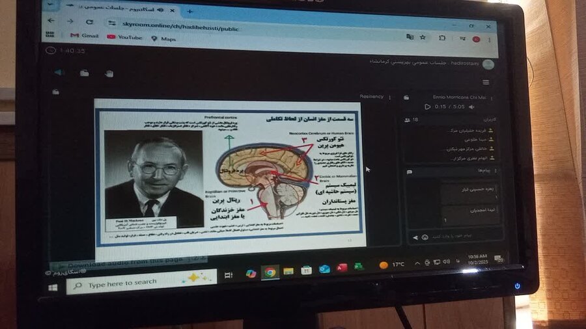Open the site information icon beside URL

point(112,23)
